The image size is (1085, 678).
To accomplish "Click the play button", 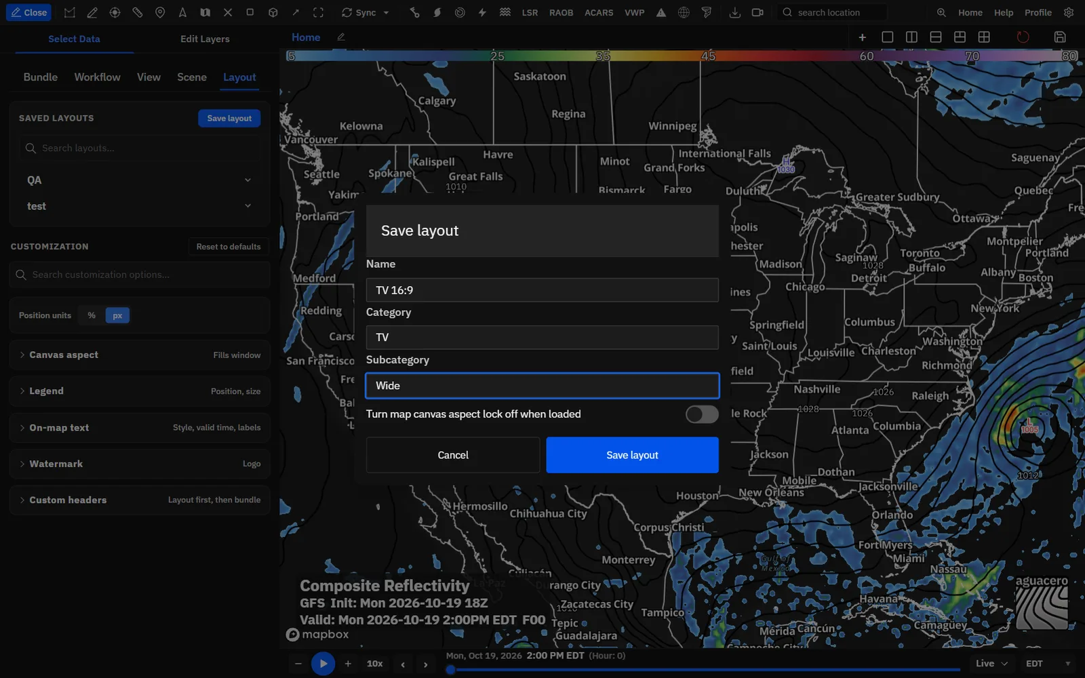I will click(323, 664).
